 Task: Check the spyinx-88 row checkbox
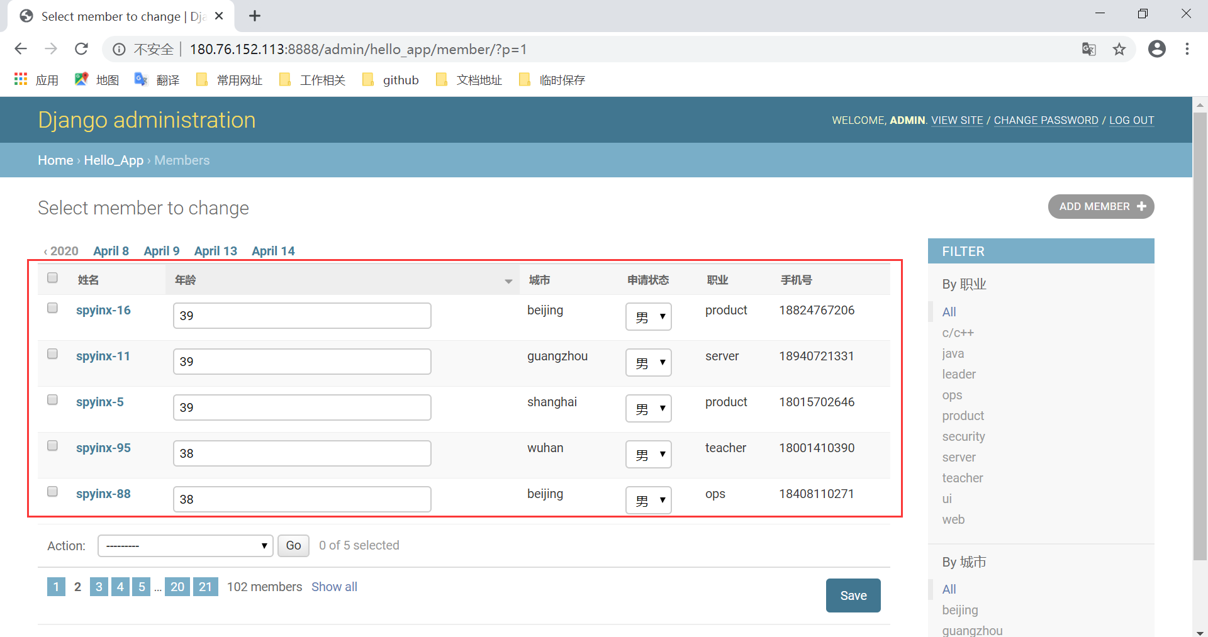pyautogui.click(x=52, y=491)
